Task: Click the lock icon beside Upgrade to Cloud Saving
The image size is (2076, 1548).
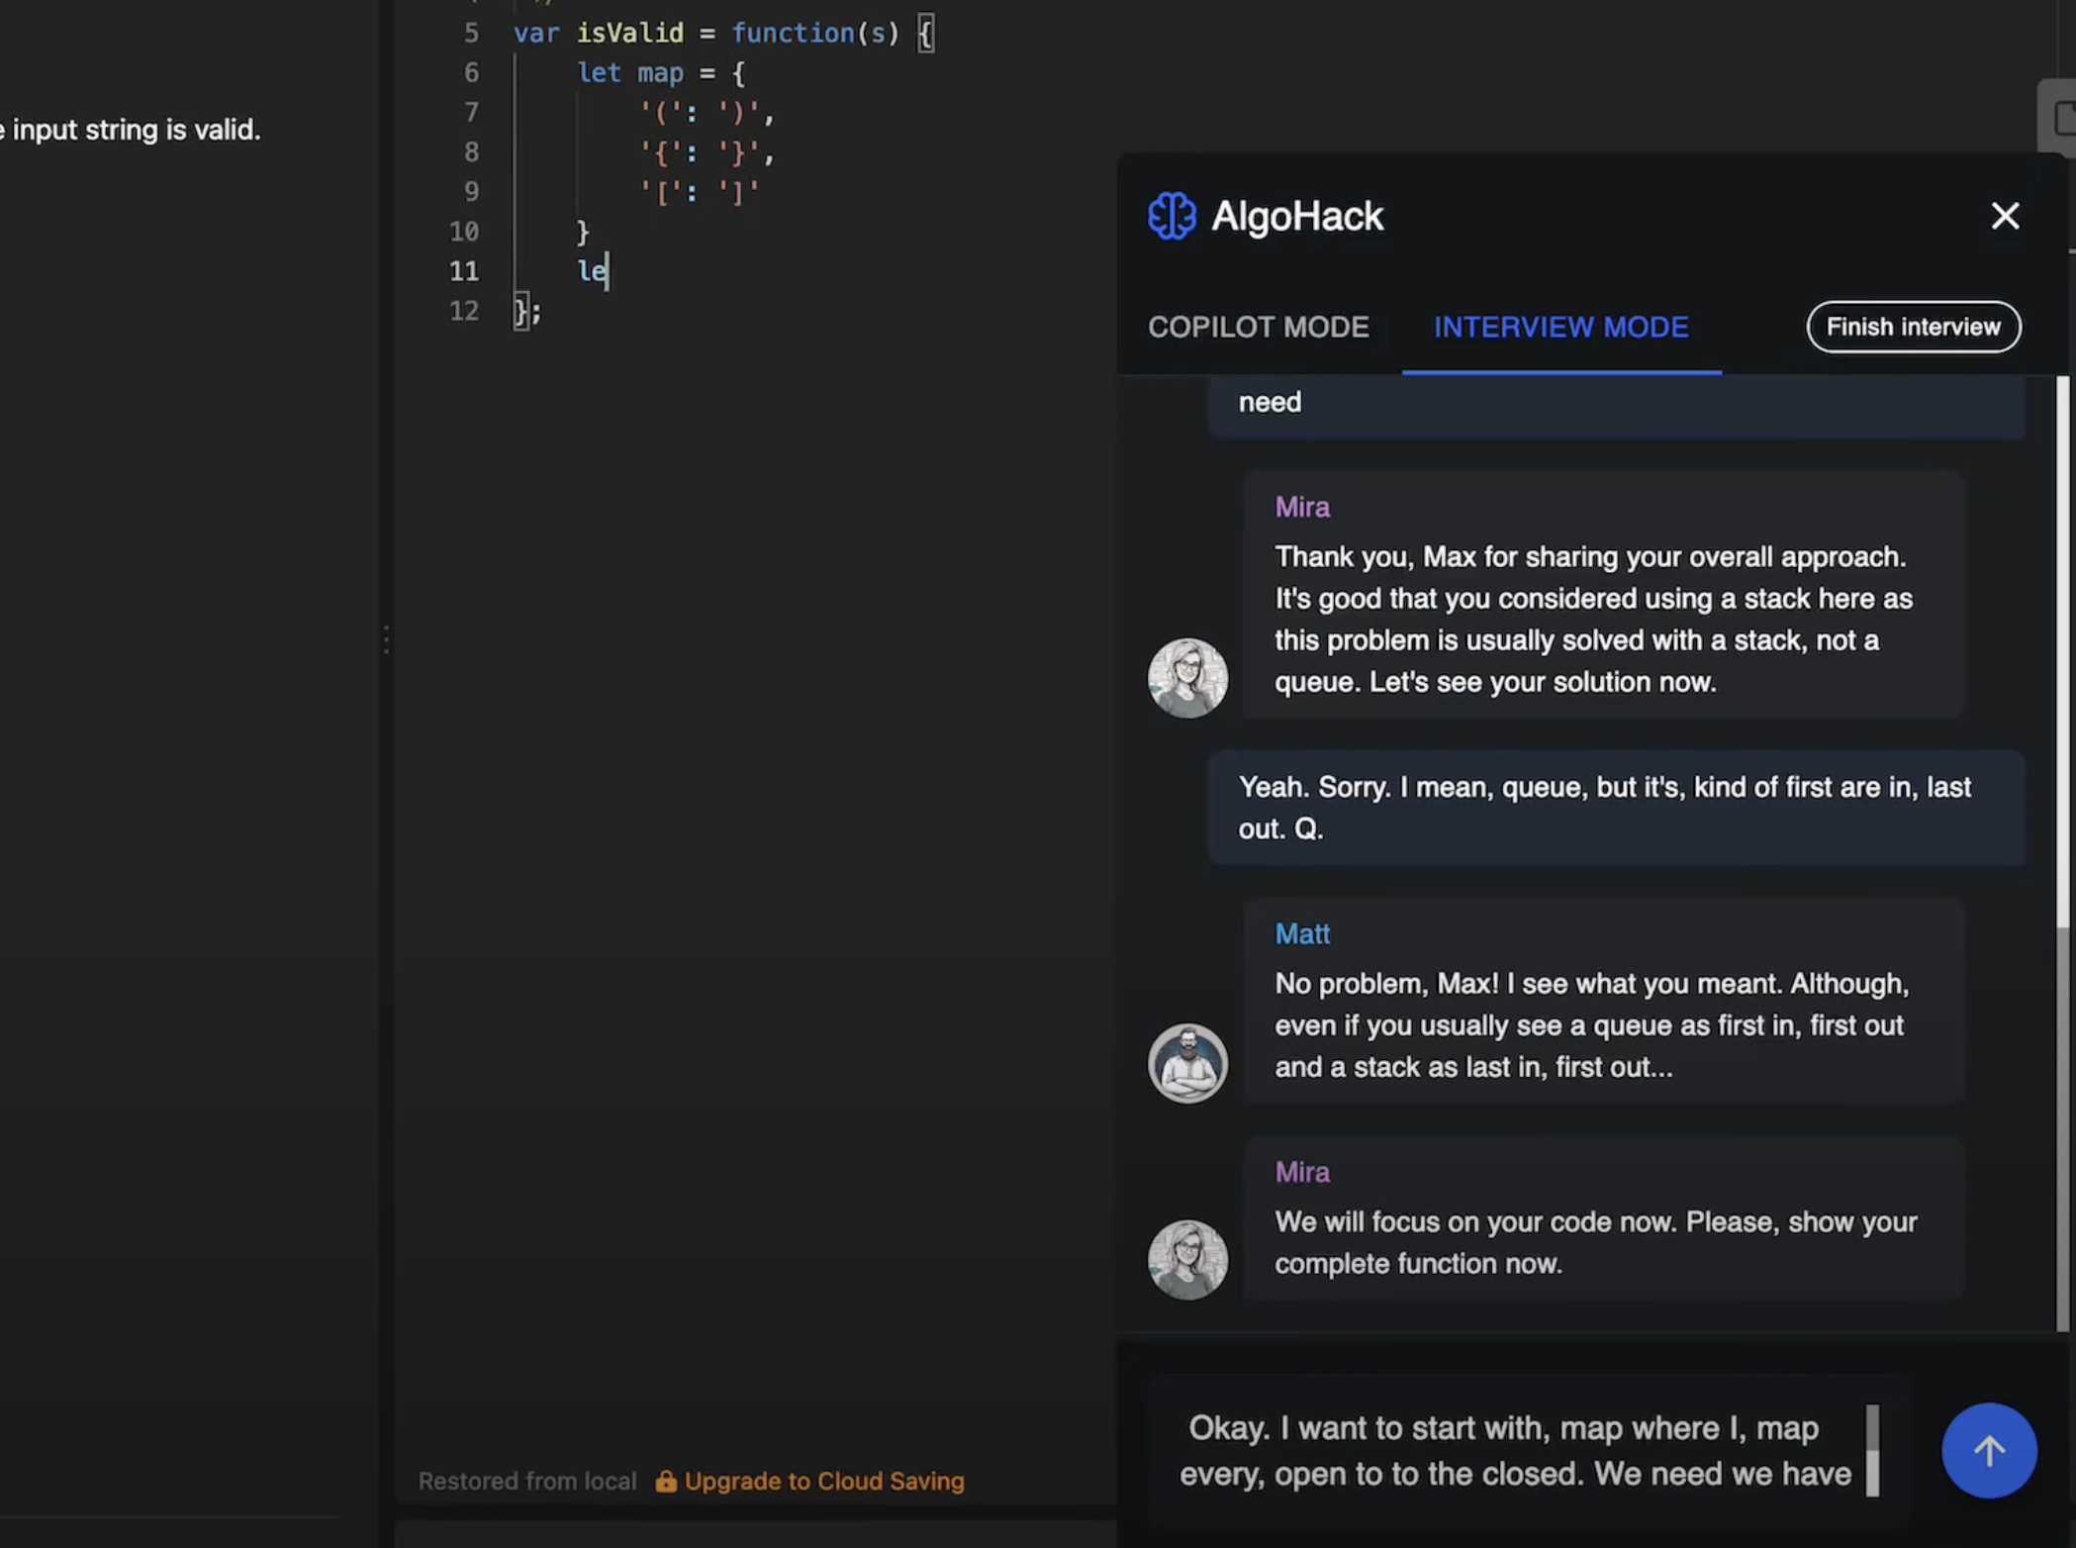Action: (x=665, y=1481)
